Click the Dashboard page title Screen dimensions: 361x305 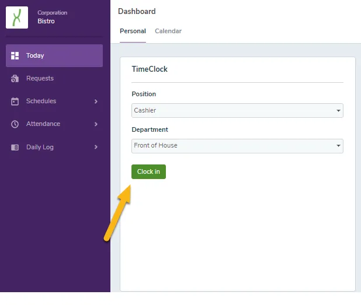[x=137, y=11]
